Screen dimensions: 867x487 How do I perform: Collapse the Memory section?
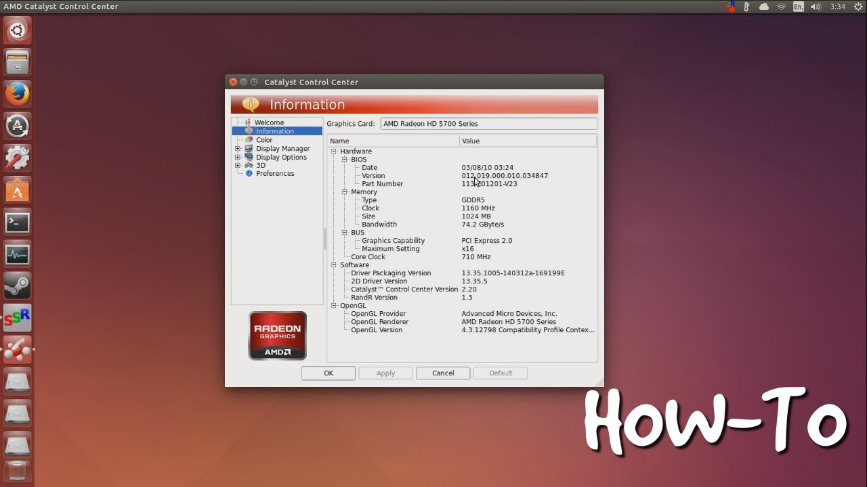click(x=345, y=192)
